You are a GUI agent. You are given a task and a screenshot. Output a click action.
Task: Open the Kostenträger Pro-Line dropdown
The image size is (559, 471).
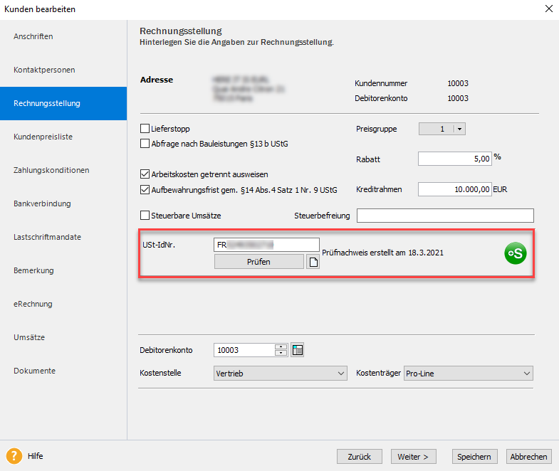click(526, 374)
